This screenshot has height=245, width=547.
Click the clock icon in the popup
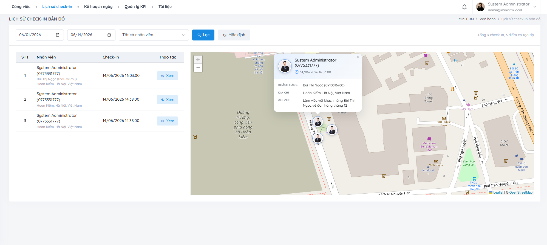click(297, 72)
